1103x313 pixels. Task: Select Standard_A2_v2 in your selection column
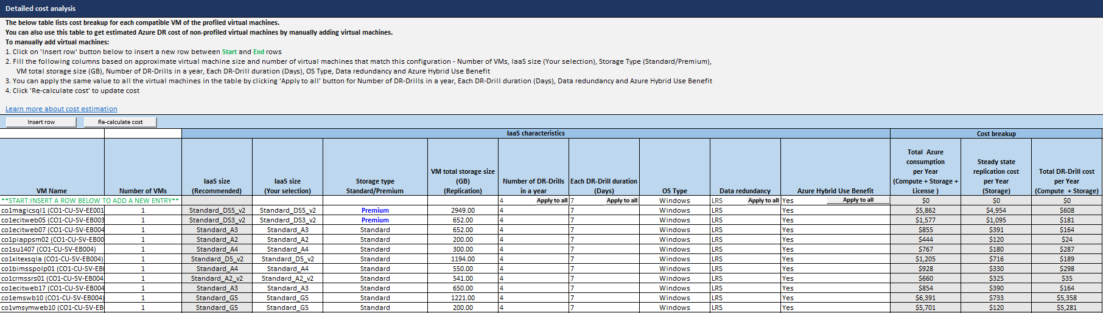tap(287, 278)
